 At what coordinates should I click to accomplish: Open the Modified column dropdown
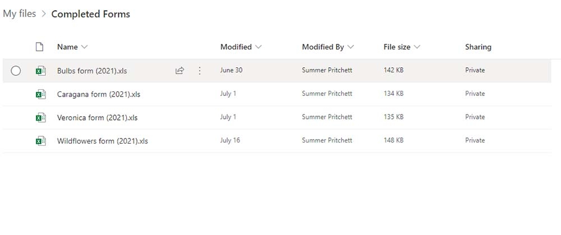[258, 47]
